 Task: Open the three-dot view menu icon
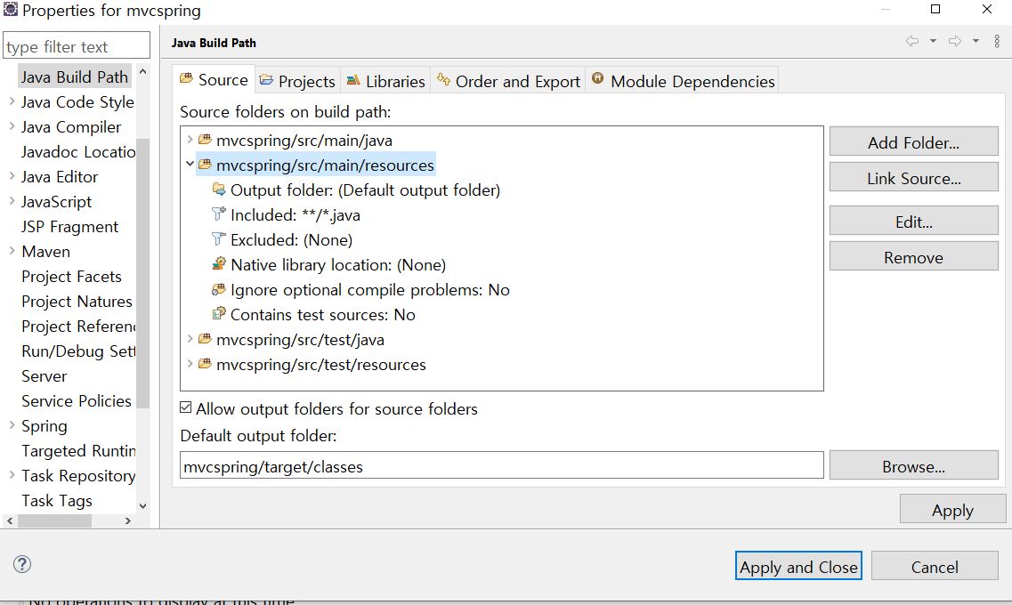coord(997,41)
